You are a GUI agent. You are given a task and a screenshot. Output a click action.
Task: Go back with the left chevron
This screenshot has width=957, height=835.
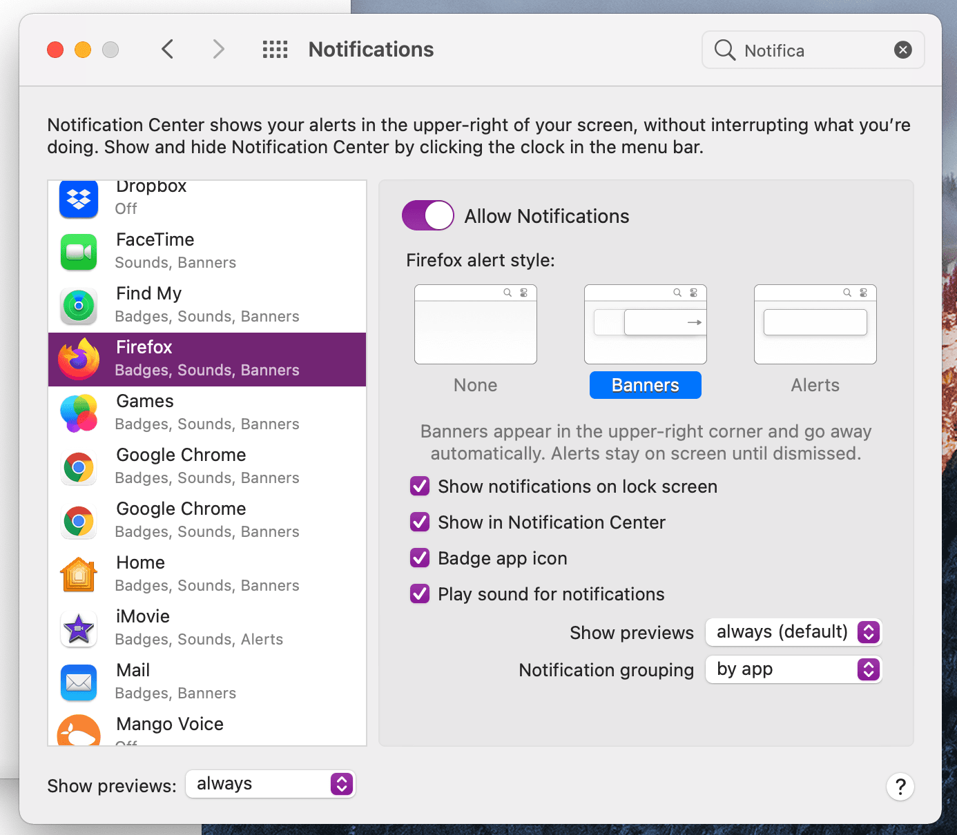point(167,49)
